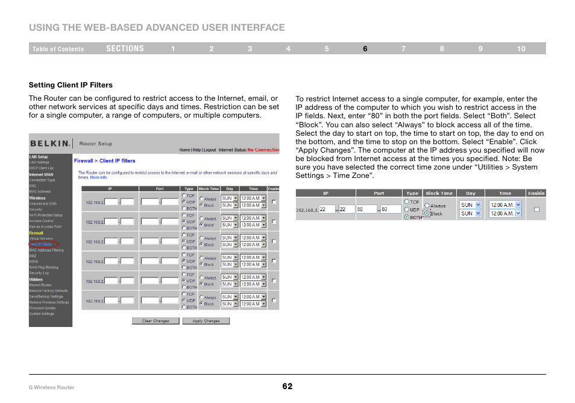Screen dimensions: 575x403
Task: Click the Firewall > Client IP filters heading
Action: (104, 160)
